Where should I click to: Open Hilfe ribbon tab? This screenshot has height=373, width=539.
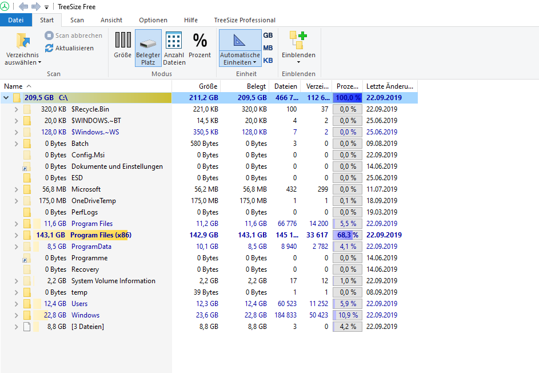(191, 20)
